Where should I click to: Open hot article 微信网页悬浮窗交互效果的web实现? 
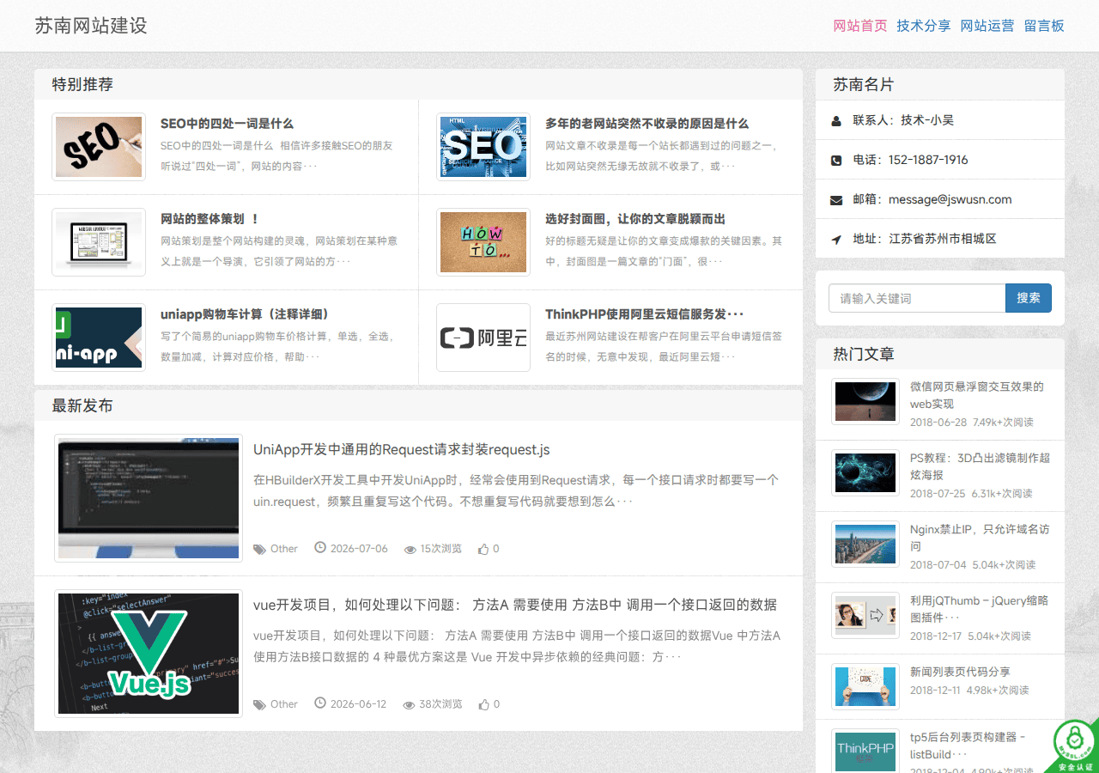(x=977, y=395)
